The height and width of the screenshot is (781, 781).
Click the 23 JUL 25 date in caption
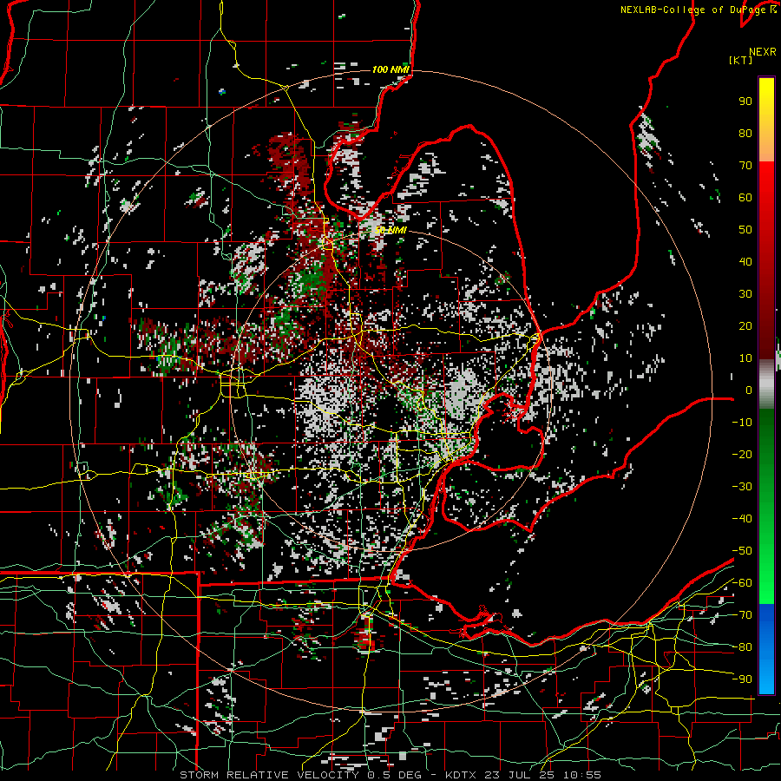519,775
